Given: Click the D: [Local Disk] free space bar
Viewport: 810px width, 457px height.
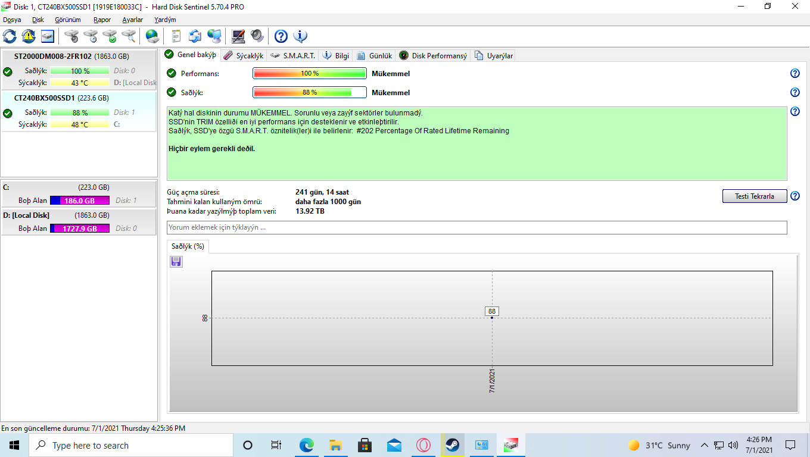Looking at the screenshot, I should (x=80, y=228).
